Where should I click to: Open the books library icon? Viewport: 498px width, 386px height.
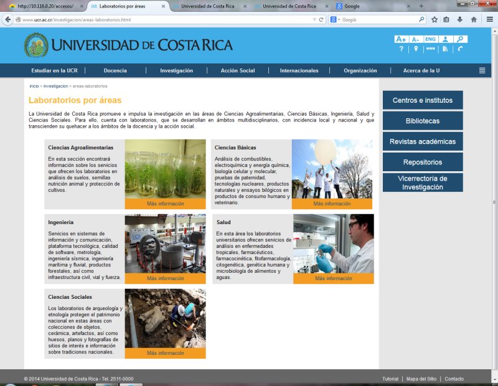[445, 49]
